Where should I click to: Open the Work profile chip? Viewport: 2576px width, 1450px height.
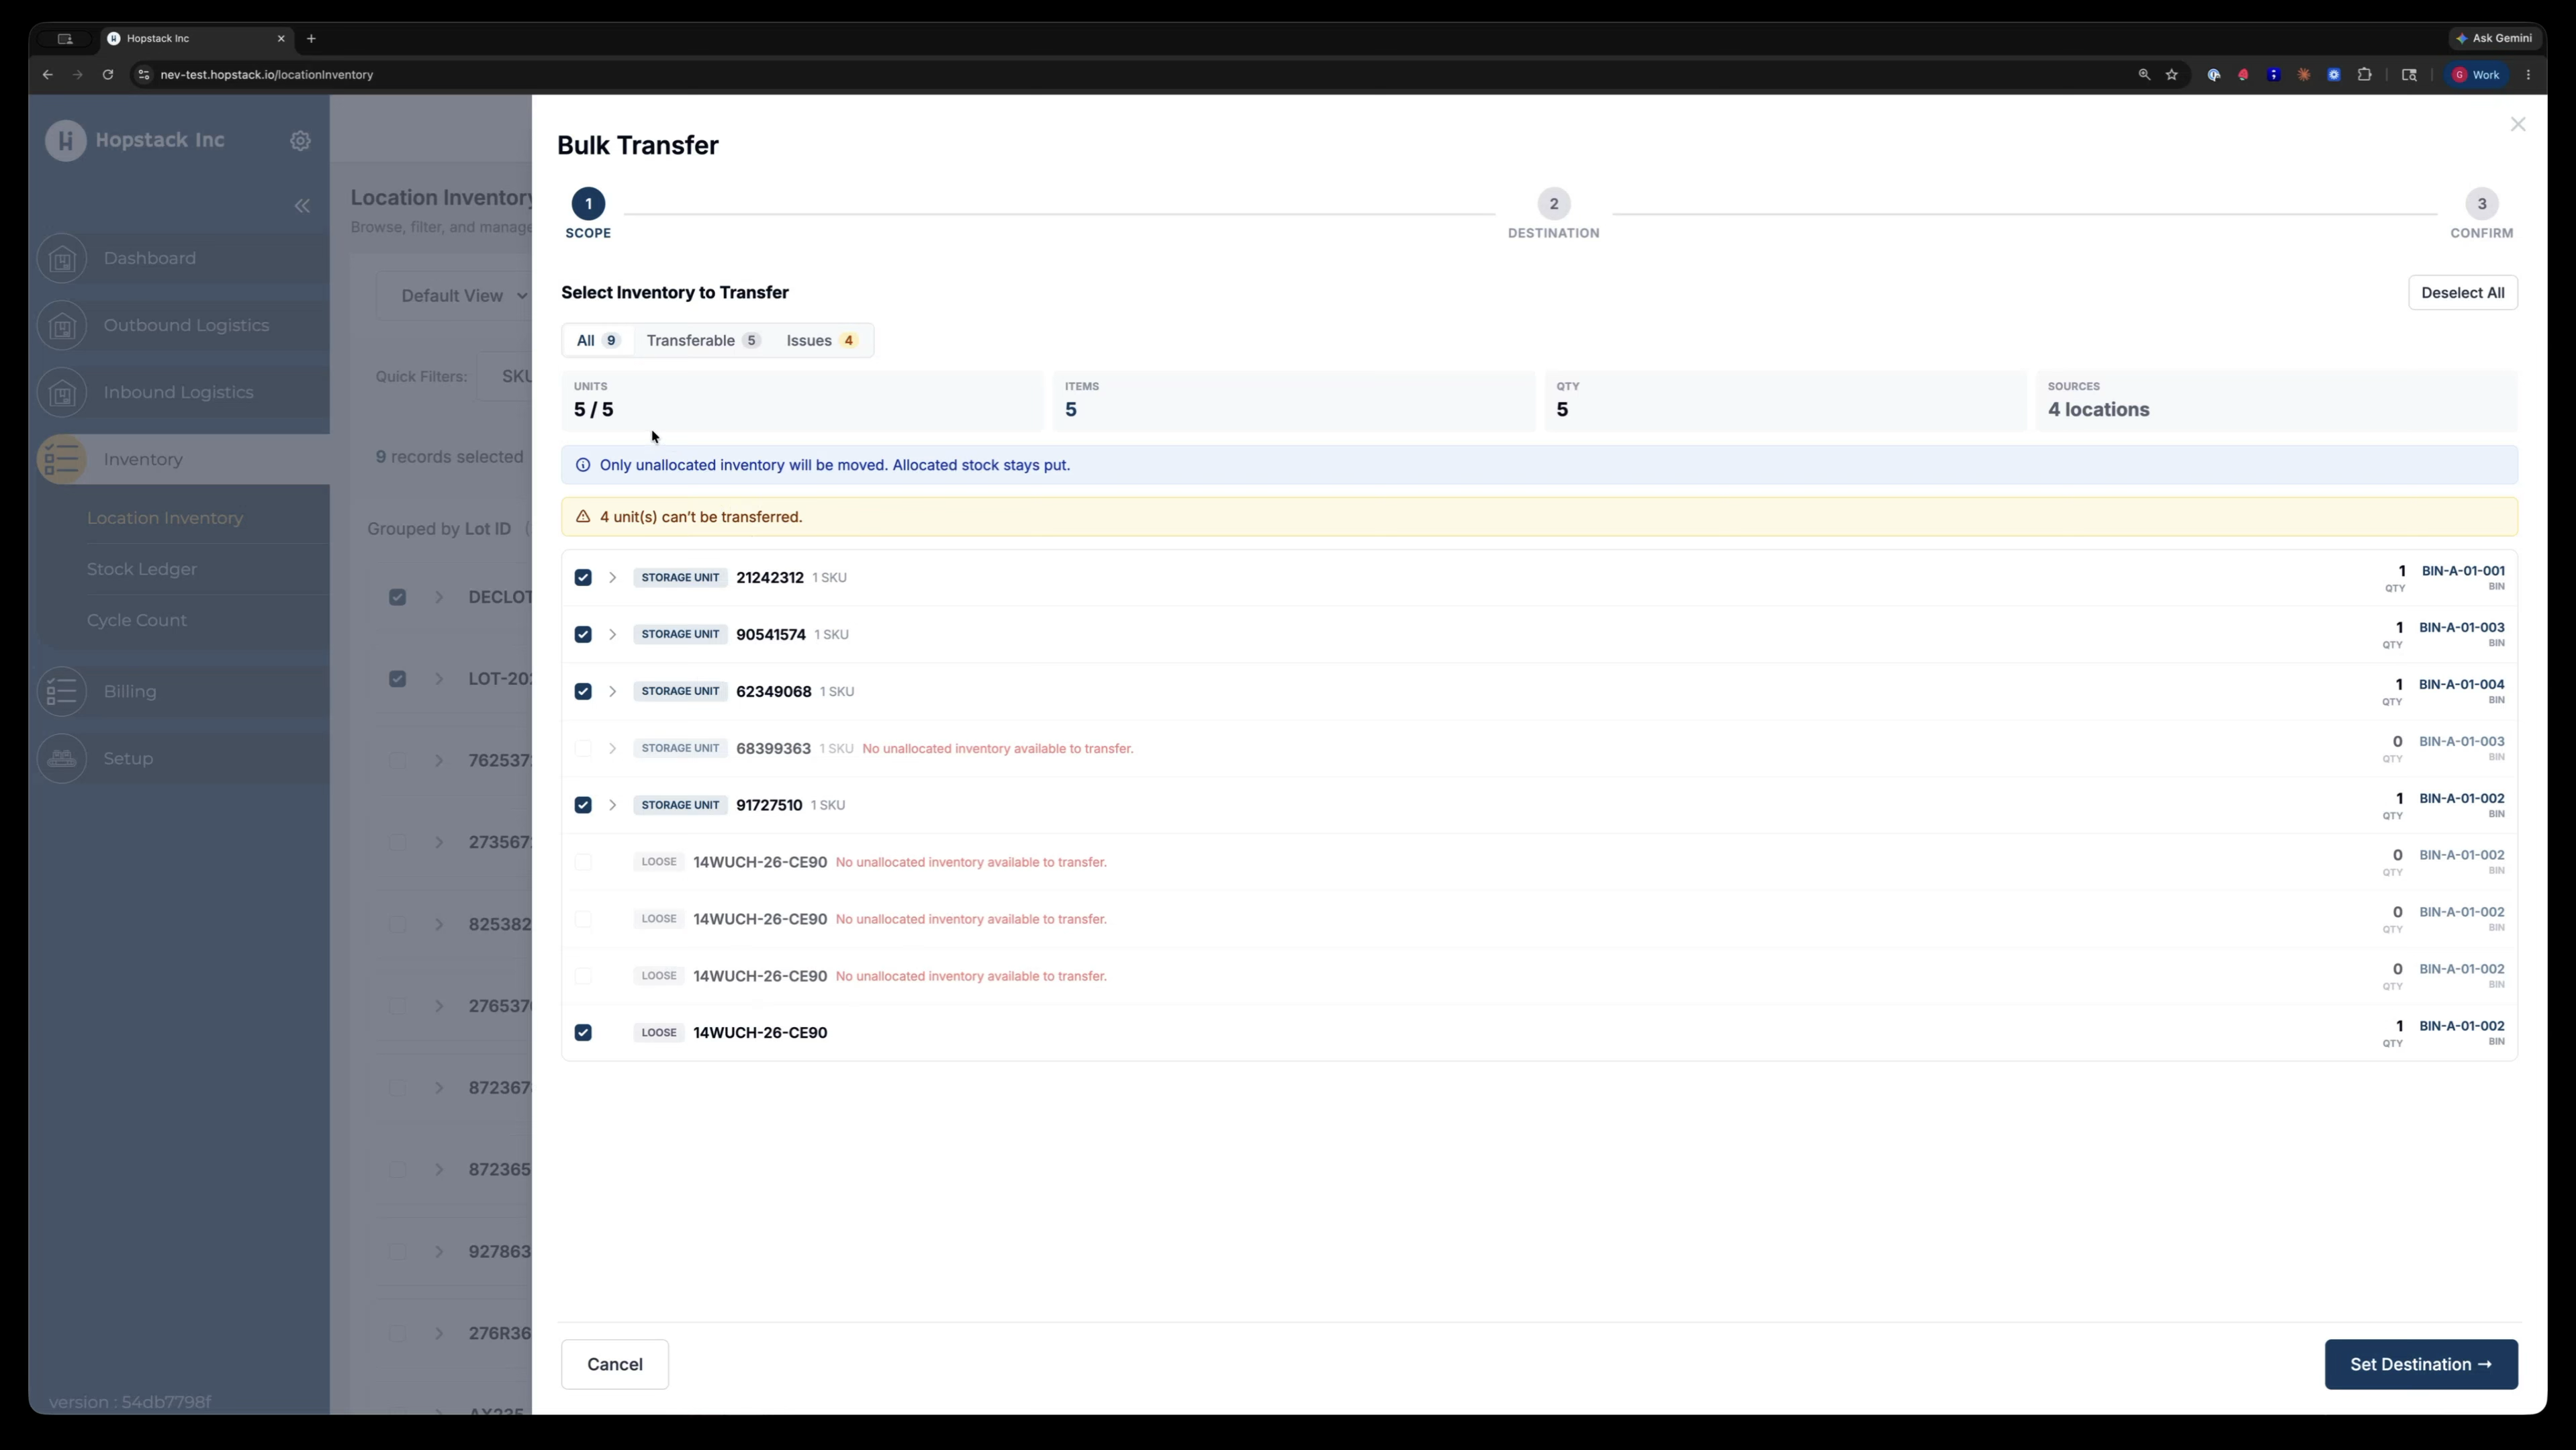(x=2476, y=75)
